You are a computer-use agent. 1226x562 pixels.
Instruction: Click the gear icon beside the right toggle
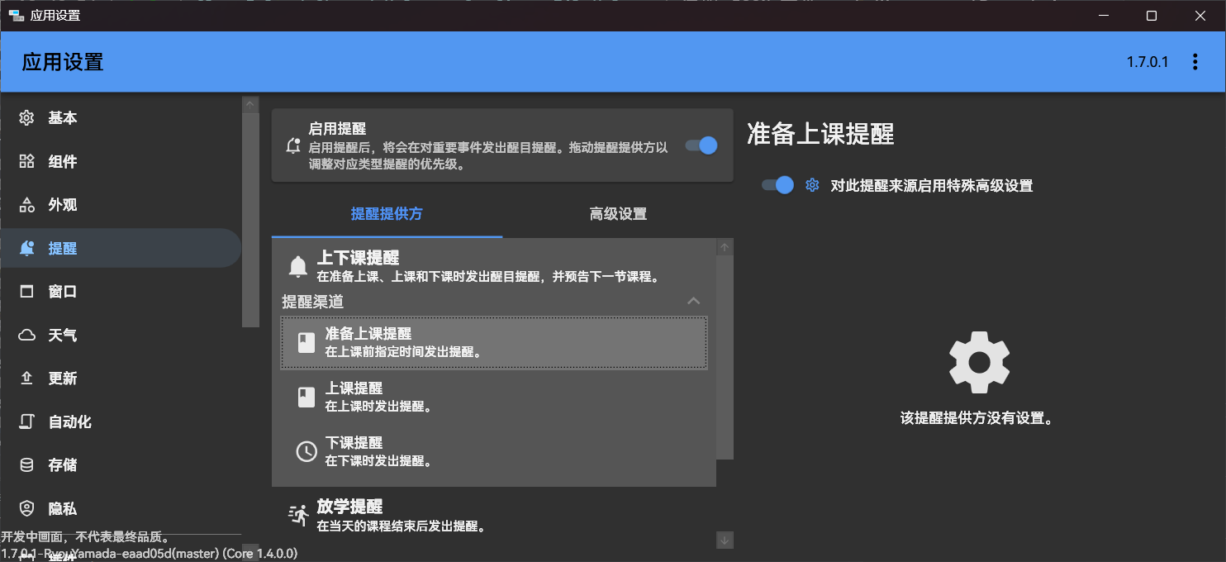pyautogui.click(x=811, y=185)
